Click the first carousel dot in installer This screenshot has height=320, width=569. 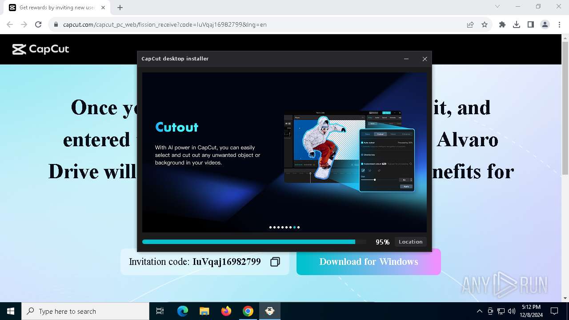click(271, 227)
